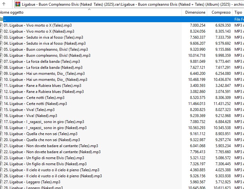Select '03. Ligabue - Seduto in riva al fosso (Tales).mp3'
The height and width of the screenshot is (189, 244).
pos(43,37)
